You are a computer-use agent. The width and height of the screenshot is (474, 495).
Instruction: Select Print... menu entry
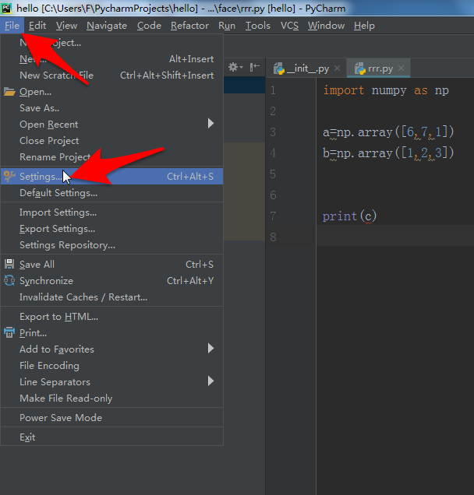[x=112, y=333]
